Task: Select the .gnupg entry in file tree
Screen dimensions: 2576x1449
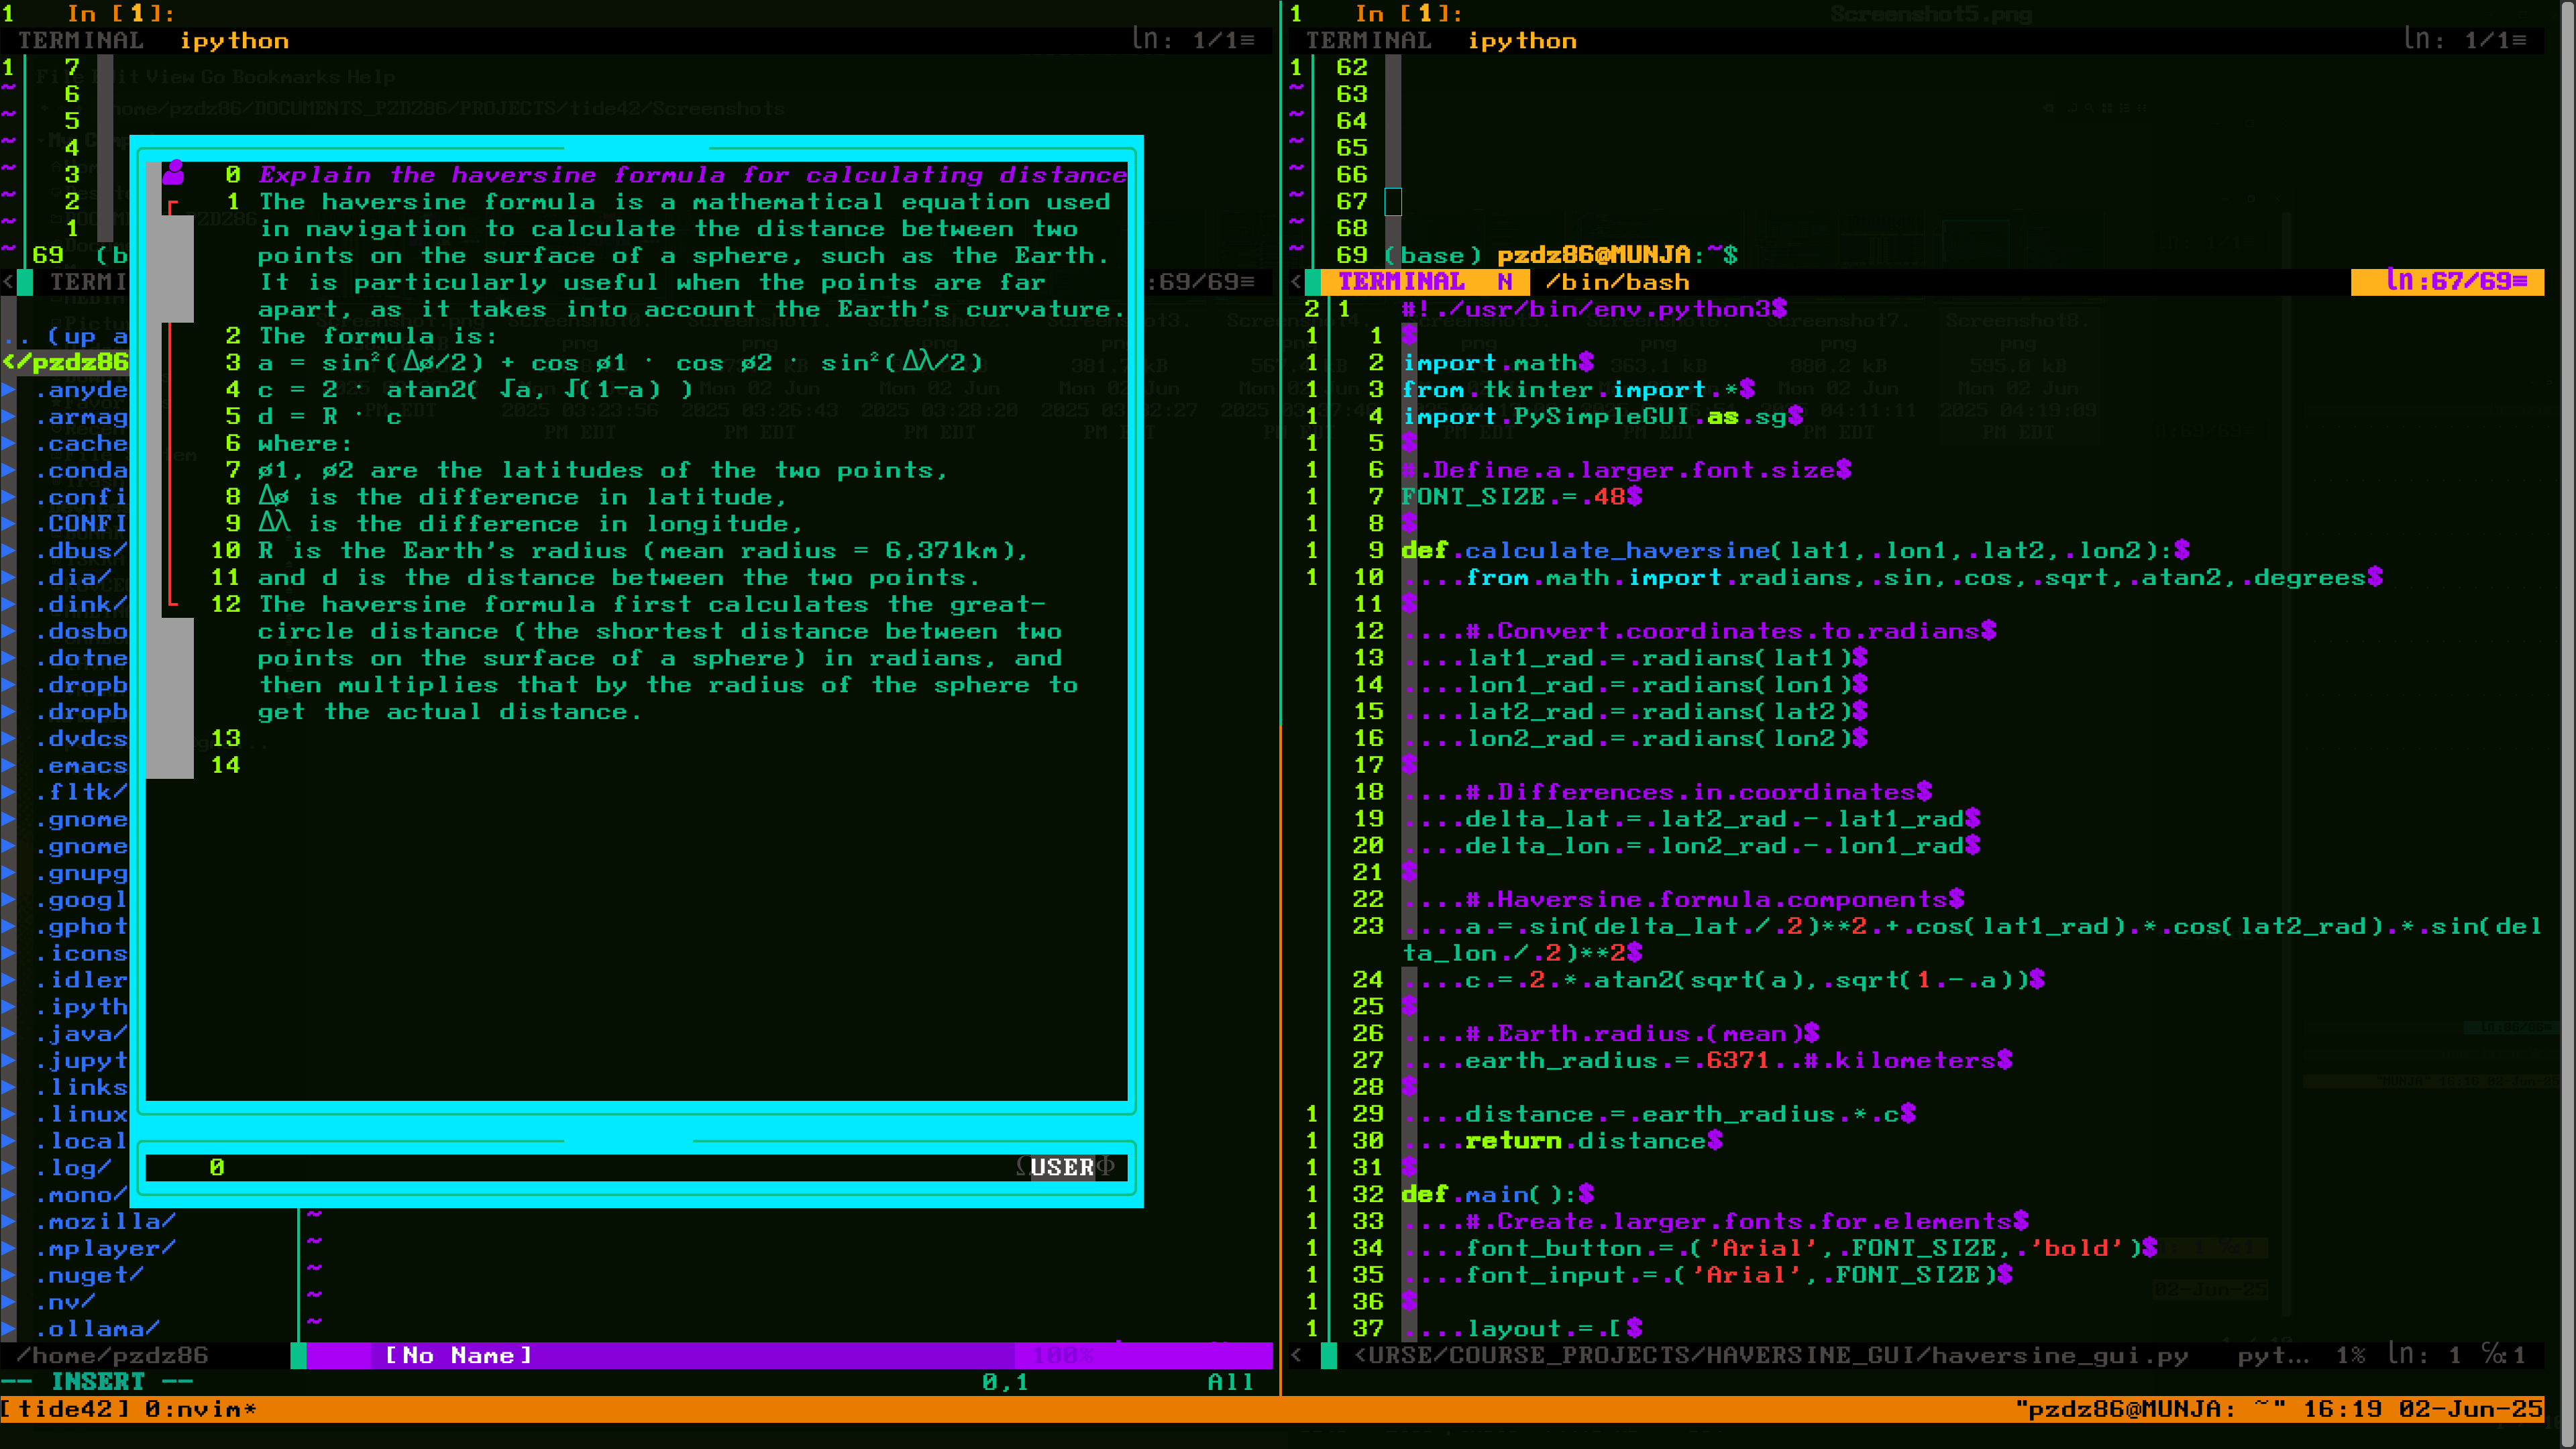Action: pyautogui.click(x=81, y=872)
